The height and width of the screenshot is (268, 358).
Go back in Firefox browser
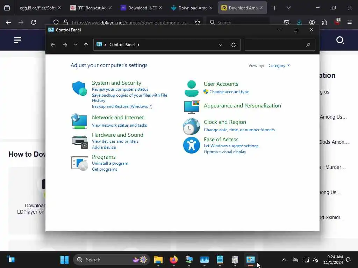coord(8,22)
